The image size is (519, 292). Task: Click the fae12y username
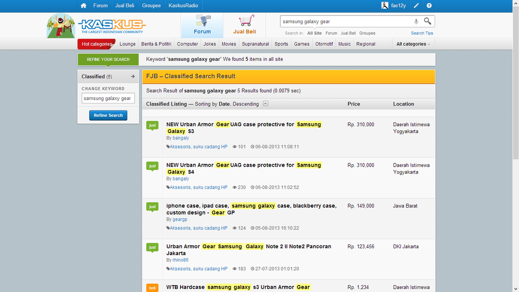click(x=398, y=6)
